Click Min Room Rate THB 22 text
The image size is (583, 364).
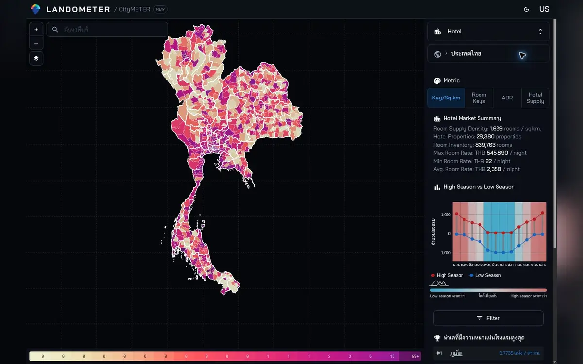click(472, 161)
